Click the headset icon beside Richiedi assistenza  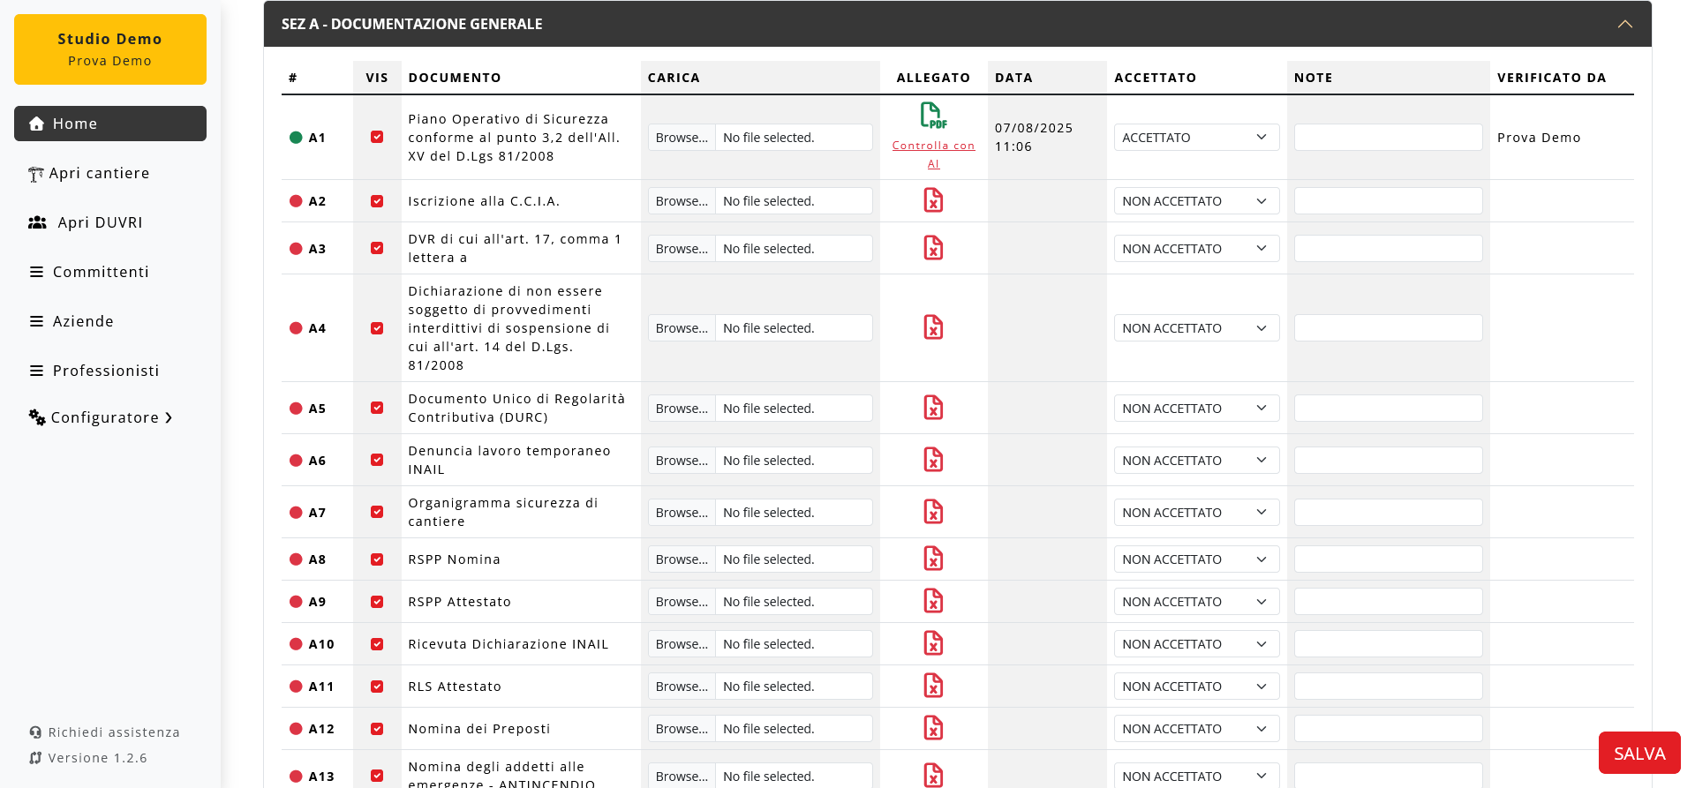(x=35, y=732)
